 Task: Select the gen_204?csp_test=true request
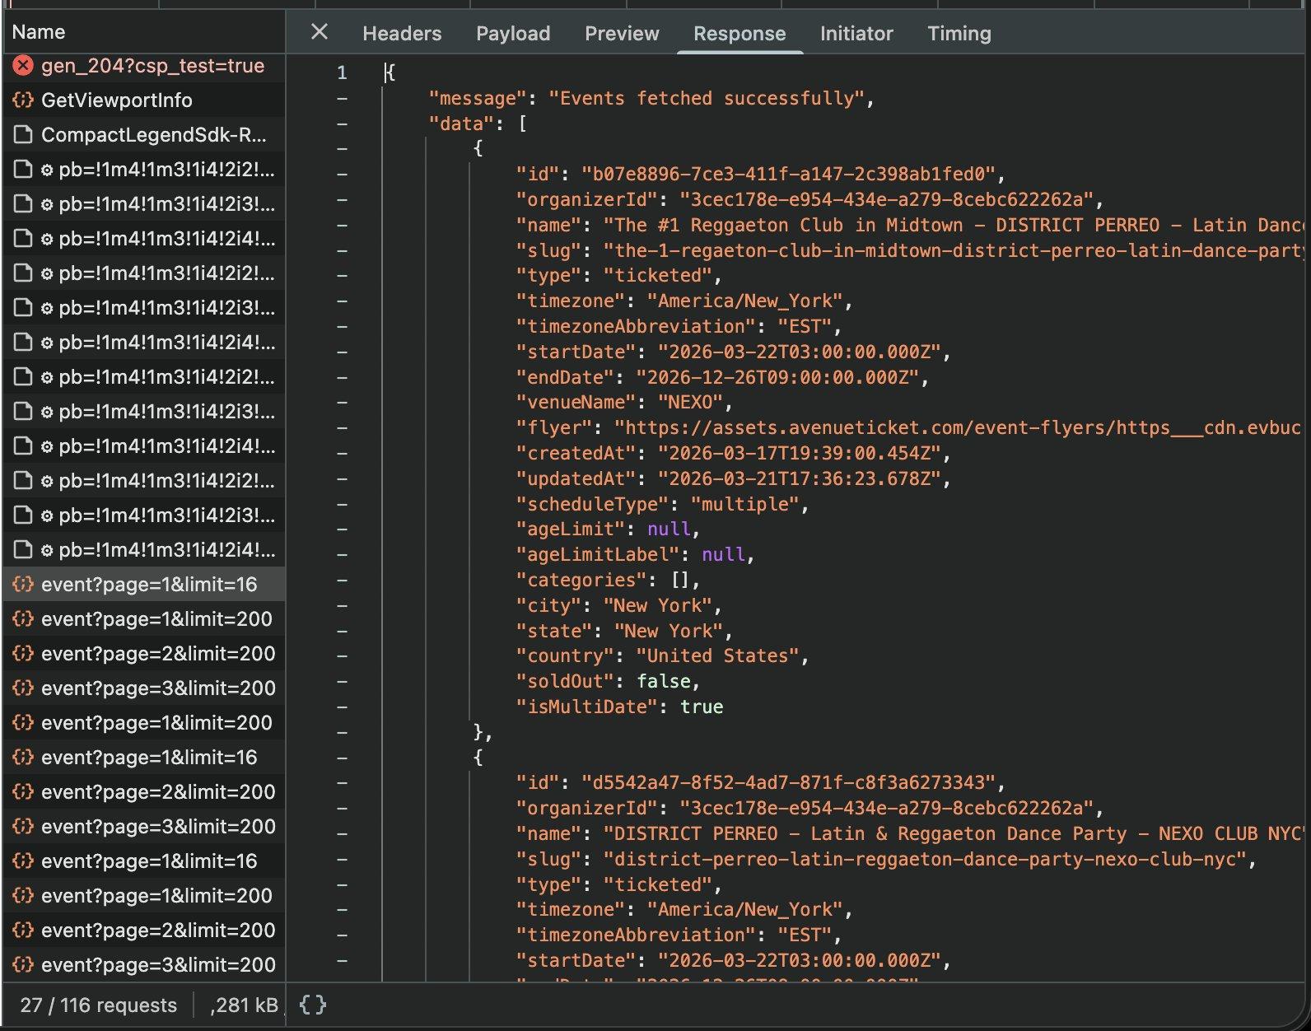coord(144,66)
